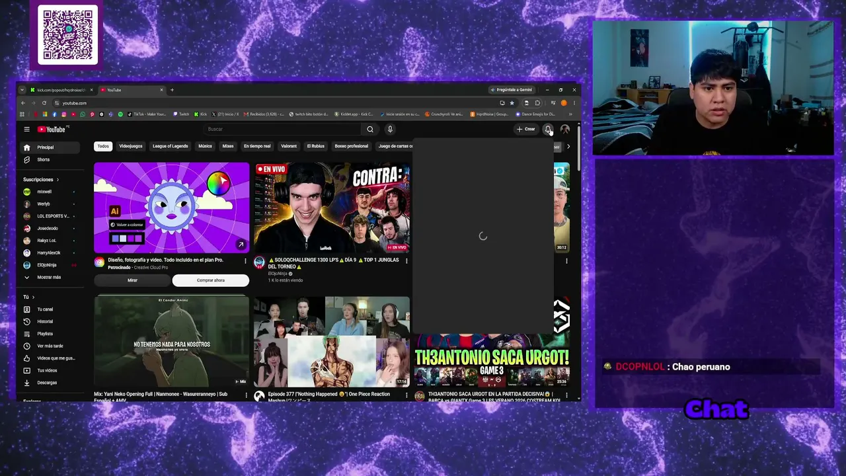Click Pregúntale a Gemini button
This screenshot has width=846, height=476.
[x=512, y=90]
